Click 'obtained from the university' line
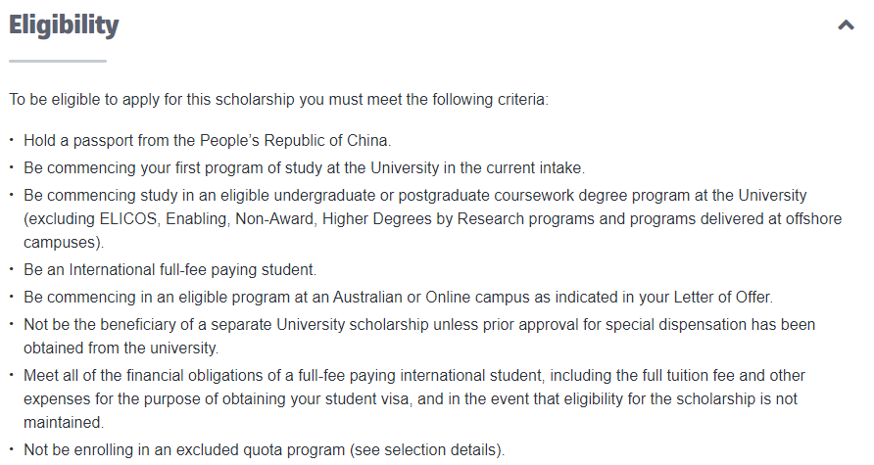This screenshot has height=465, width=874. [121, 349]
